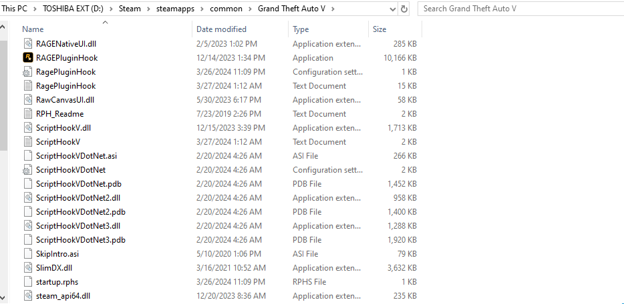
Task: Select the ScriptHookVDotNet.asi file icon
Action: pos(27,156)
